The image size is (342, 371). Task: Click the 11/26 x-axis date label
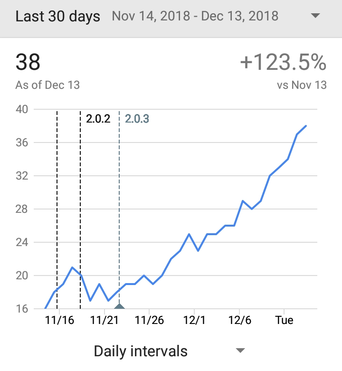[149, 320]
